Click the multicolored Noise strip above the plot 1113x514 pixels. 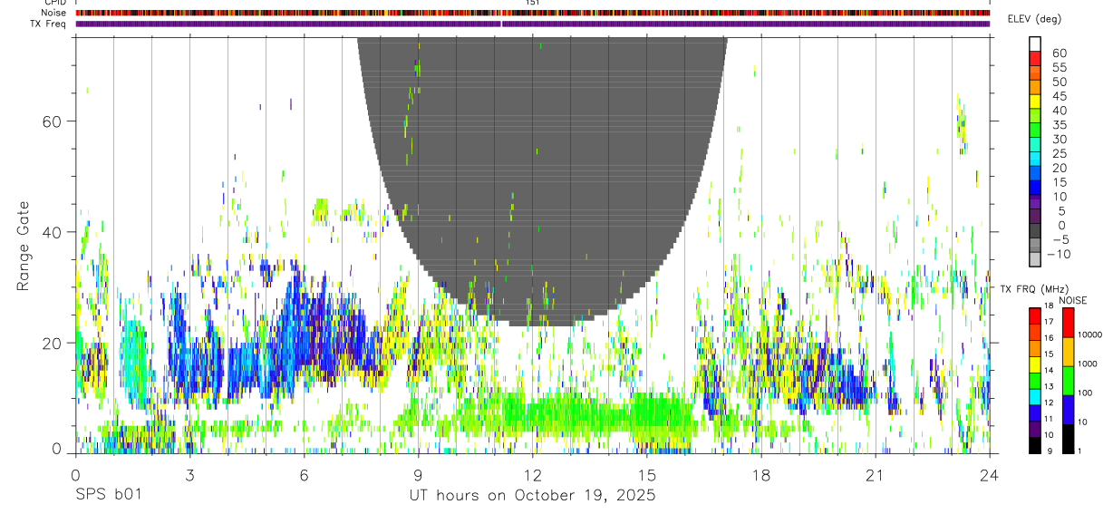[533, 13]
